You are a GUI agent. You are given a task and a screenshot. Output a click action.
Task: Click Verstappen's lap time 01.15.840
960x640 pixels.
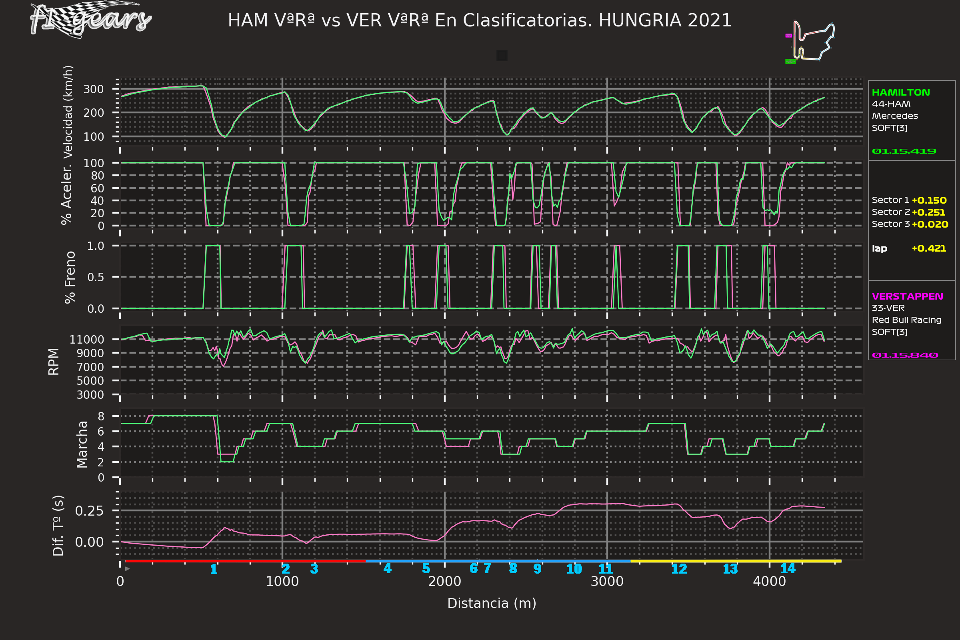[x=904, y=355]
